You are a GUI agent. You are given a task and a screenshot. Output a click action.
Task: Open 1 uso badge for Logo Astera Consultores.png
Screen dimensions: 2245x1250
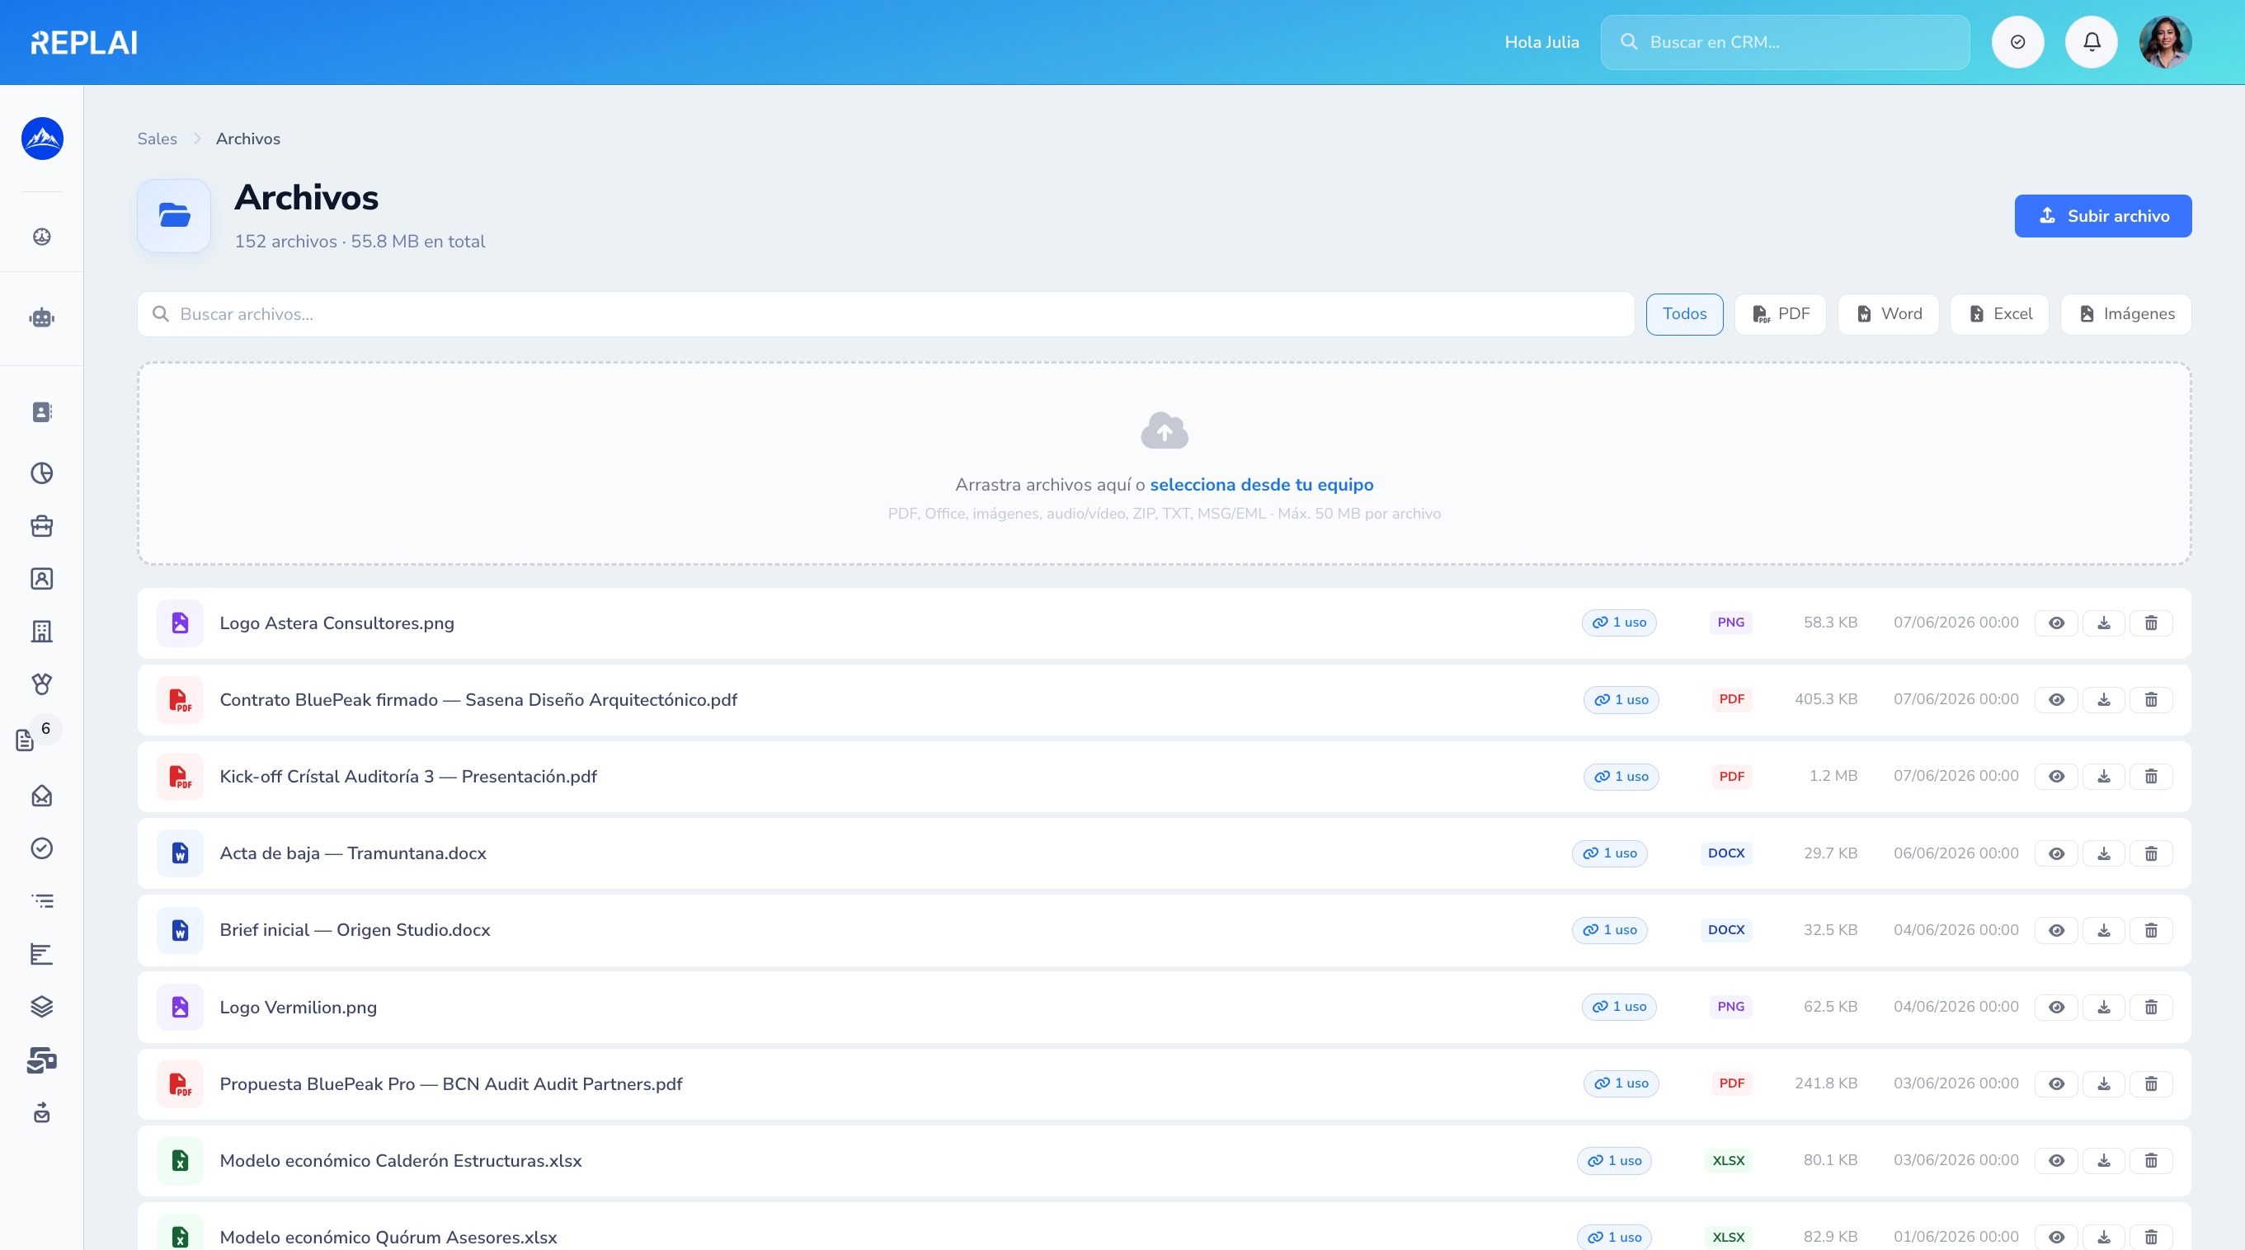coord(1619,623)
